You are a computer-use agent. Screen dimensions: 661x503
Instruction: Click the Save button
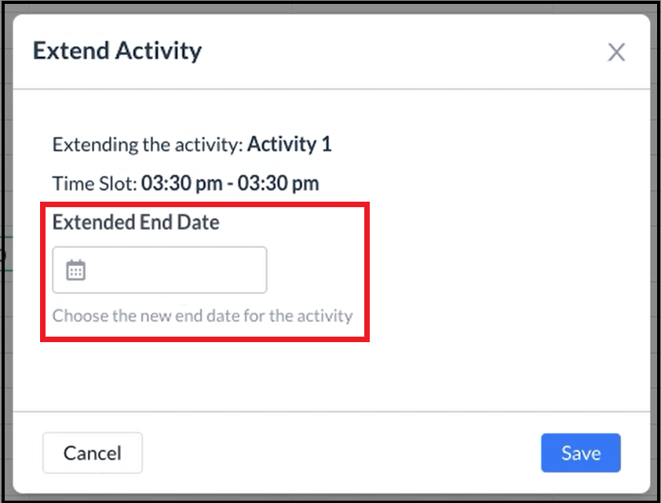point(580,453)
